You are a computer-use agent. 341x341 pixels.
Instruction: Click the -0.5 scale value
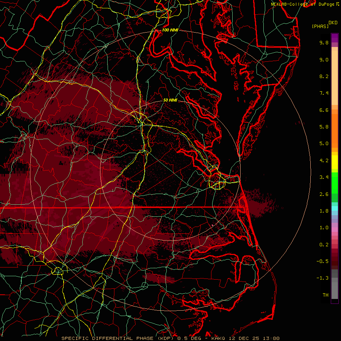[x=322, y=261]
